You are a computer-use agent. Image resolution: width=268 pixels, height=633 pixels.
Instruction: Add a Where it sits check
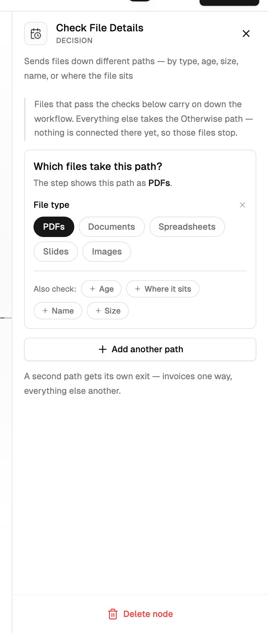click(163, 289)
